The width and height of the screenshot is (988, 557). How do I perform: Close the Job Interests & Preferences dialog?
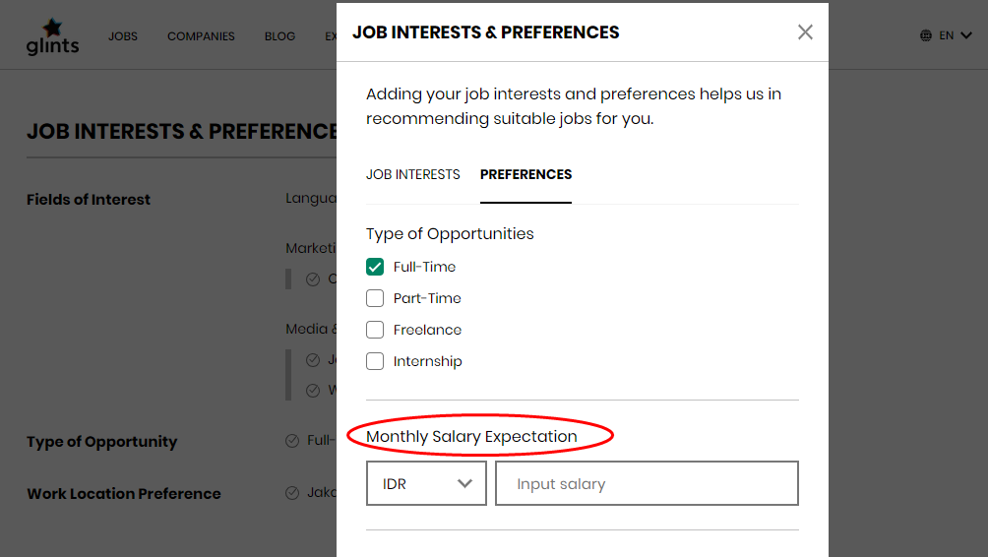pos(805,32)
